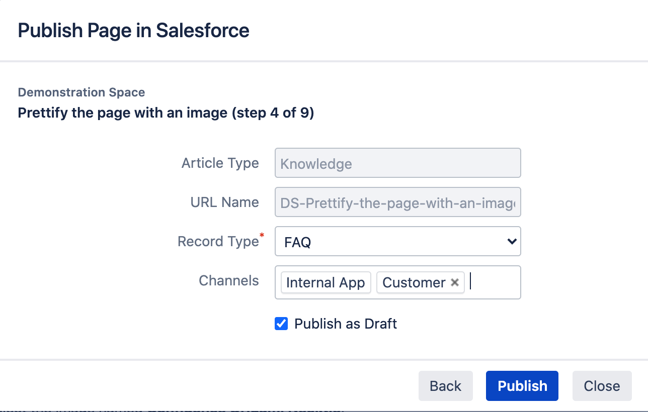Click the 'Publish Page in Salesforce' heading

point(133,31)
